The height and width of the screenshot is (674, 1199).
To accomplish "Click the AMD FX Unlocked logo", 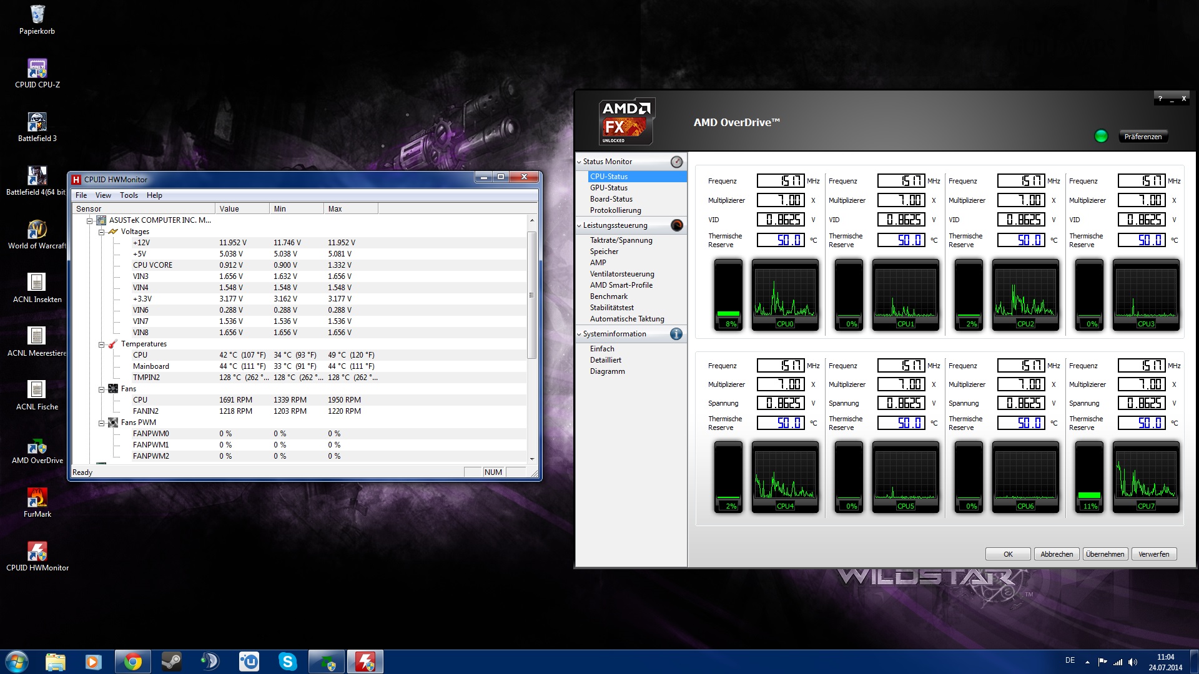I will click(x=626, y=122).
